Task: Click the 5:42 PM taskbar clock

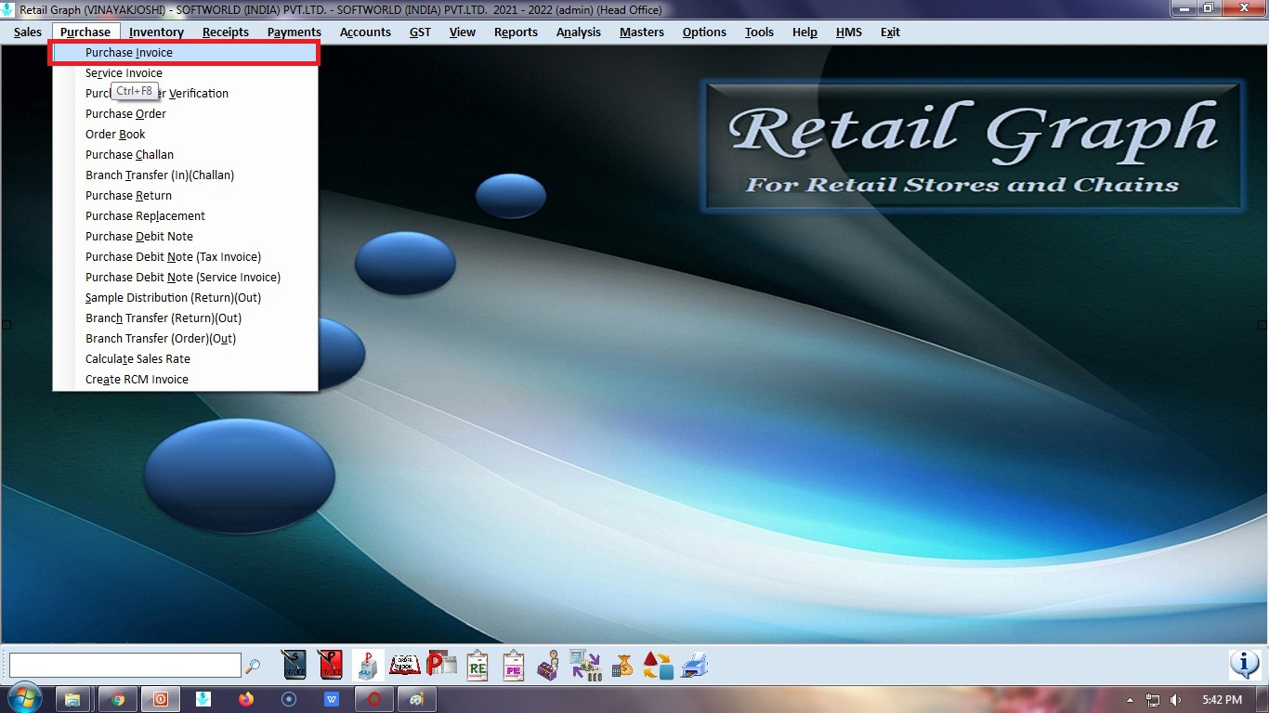Action: [1221, 699]
